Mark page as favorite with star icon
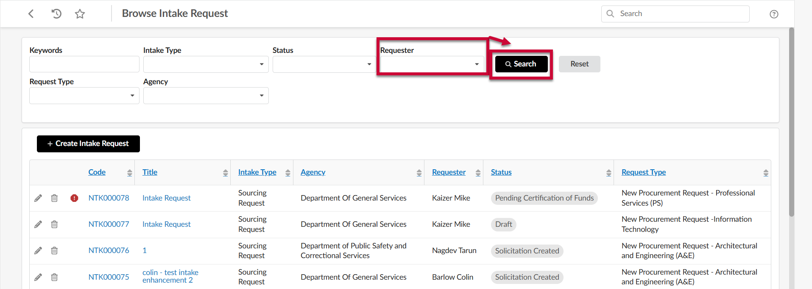 80,14
